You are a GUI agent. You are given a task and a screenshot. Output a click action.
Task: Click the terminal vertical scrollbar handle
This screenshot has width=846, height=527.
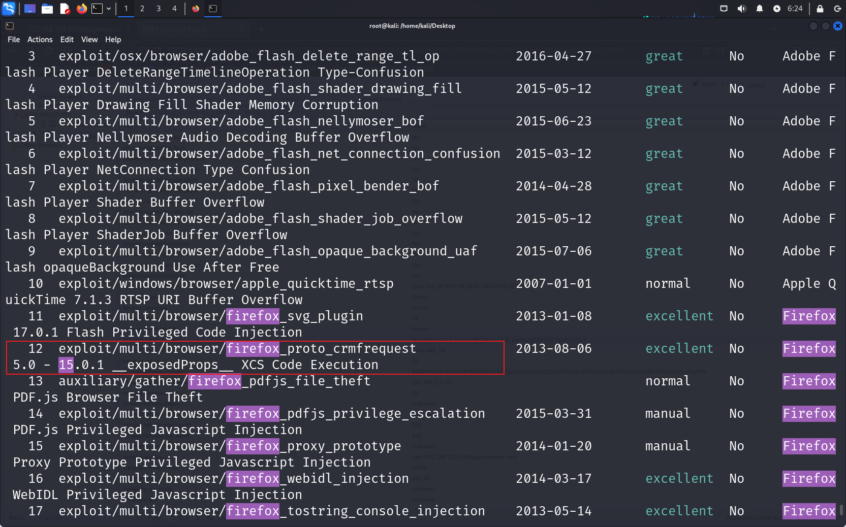841,509
